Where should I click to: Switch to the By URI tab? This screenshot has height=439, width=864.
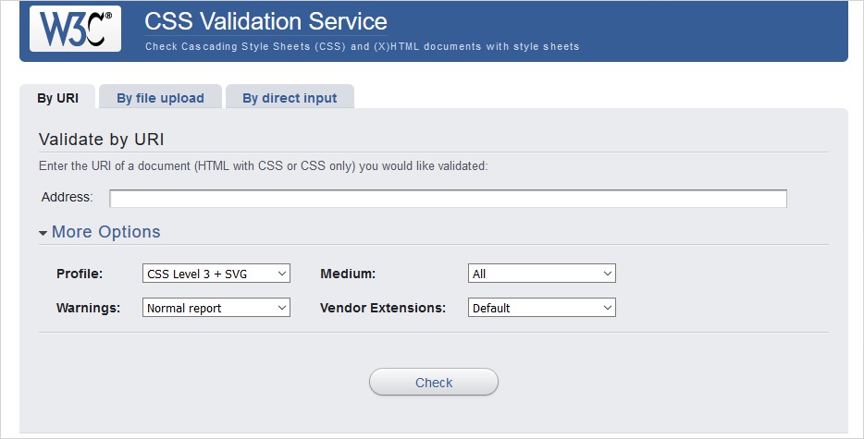click(57, 98)
